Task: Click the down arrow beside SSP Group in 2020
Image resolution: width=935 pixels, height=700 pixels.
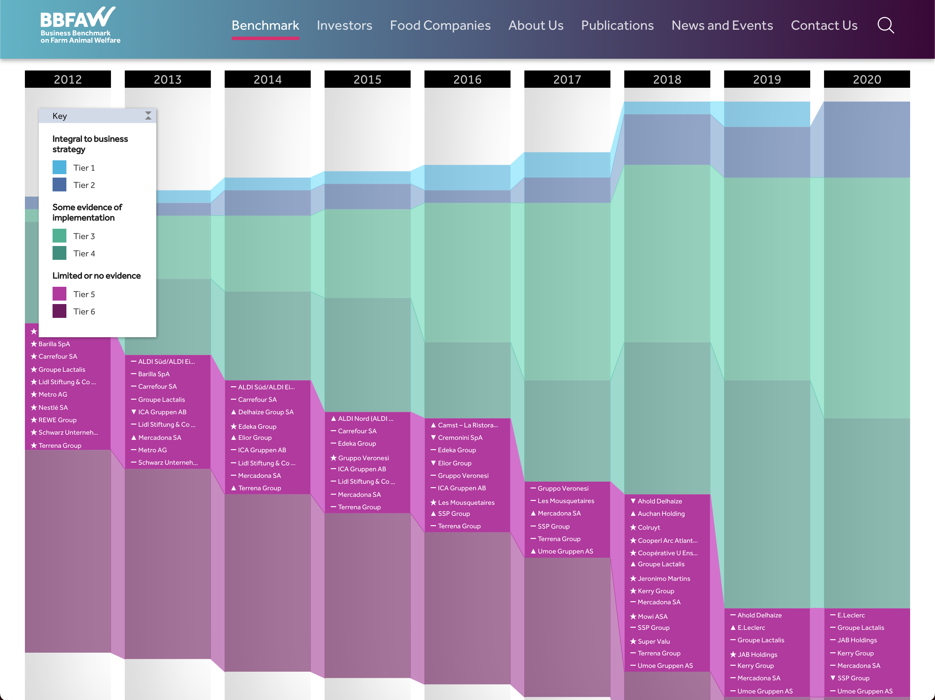Action: pos(833,678)
